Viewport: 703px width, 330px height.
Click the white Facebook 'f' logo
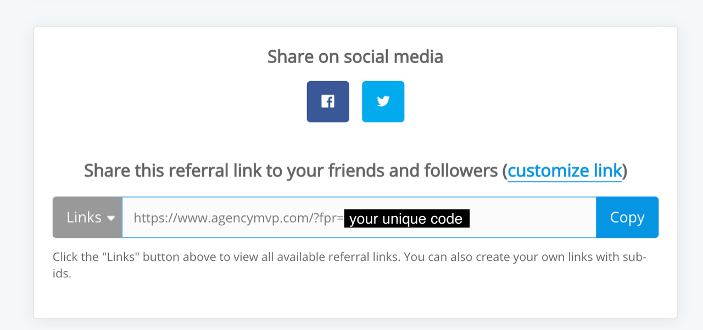(328, 101)
